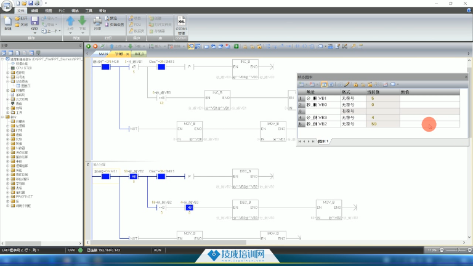This screenshot has height=266, width=473.
Task: Click the 新建 new project ribbon button
Action: click(x=8, y=23)
